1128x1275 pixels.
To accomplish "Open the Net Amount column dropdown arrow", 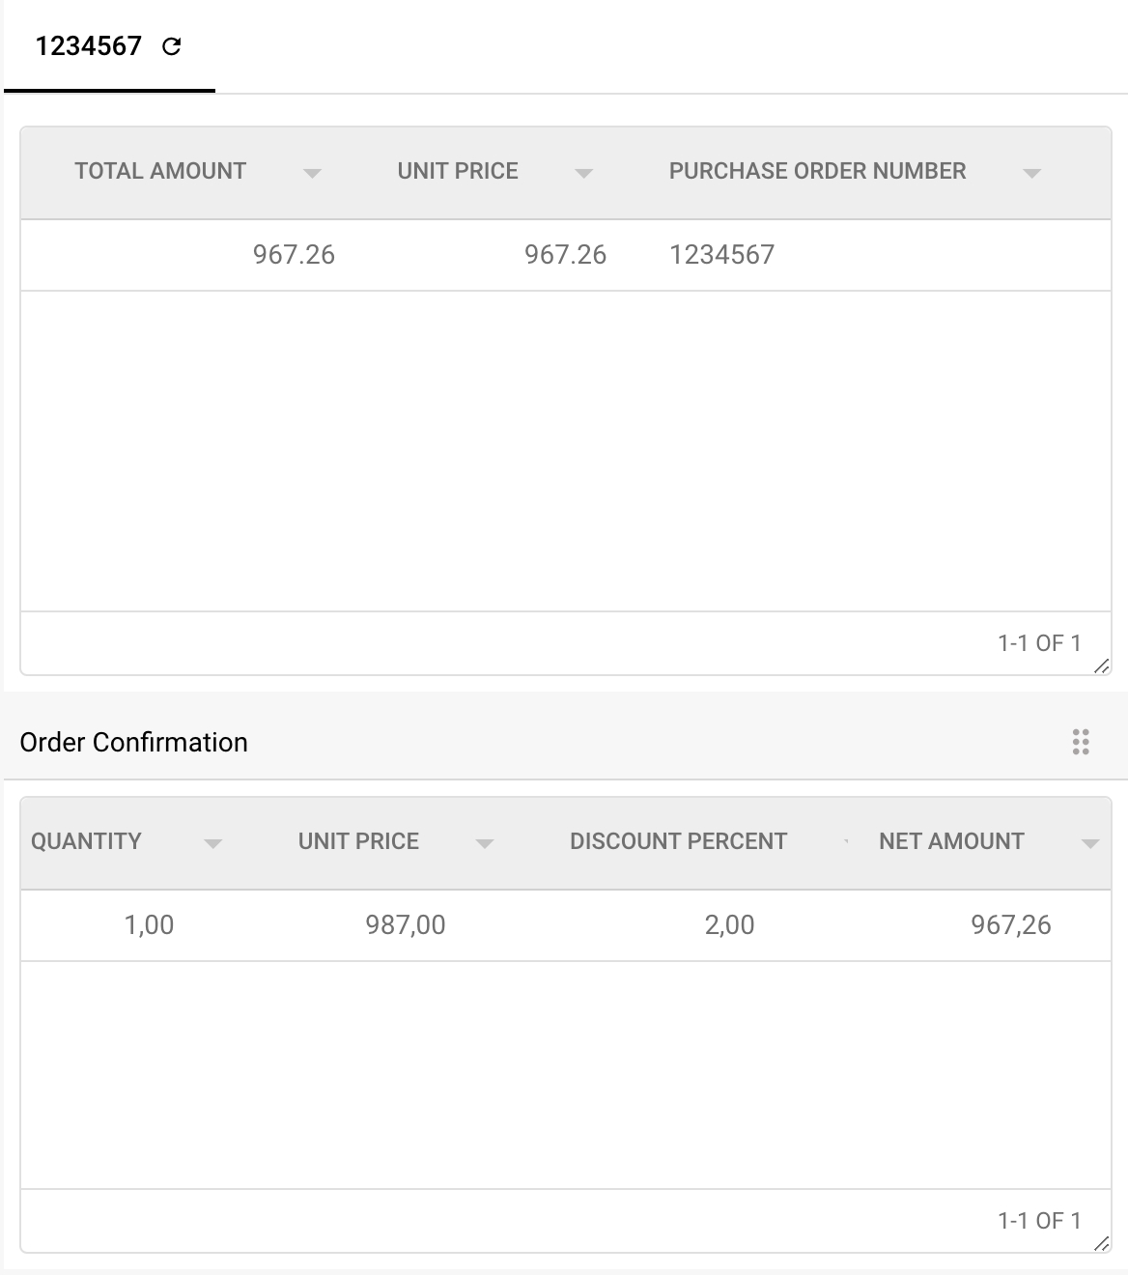I will 1090,843.
